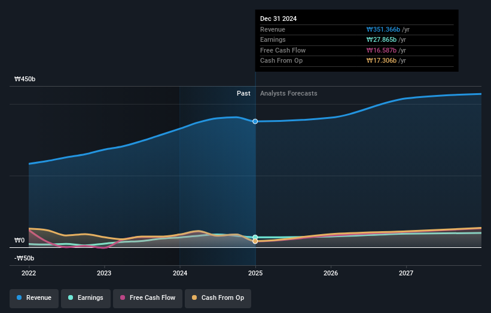This screenshot has height=313, width=491.
Task: Toggle the Earnings legend button
Action: click(x=86, y=298)
